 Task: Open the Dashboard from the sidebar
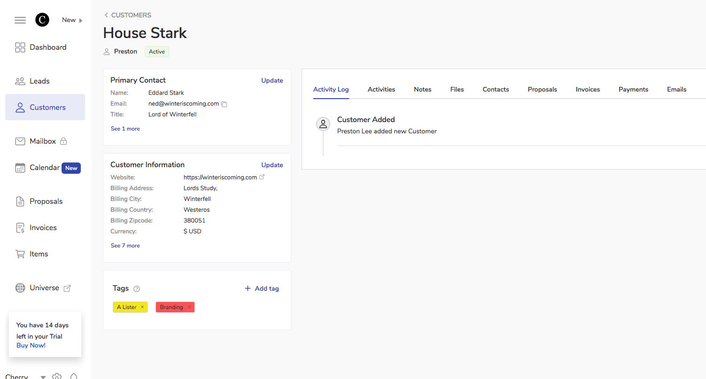pyautogui.click(x=47, y=47)
